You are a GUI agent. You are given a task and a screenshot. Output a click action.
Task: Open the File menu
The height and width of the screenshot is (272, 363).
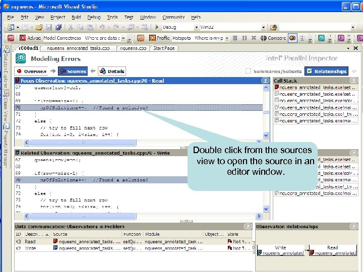[x=11, y=17]
